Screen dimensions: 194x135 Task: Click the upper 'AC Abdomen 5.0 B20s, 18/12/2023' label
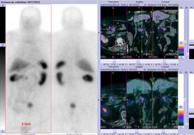[x=161, y=5]
